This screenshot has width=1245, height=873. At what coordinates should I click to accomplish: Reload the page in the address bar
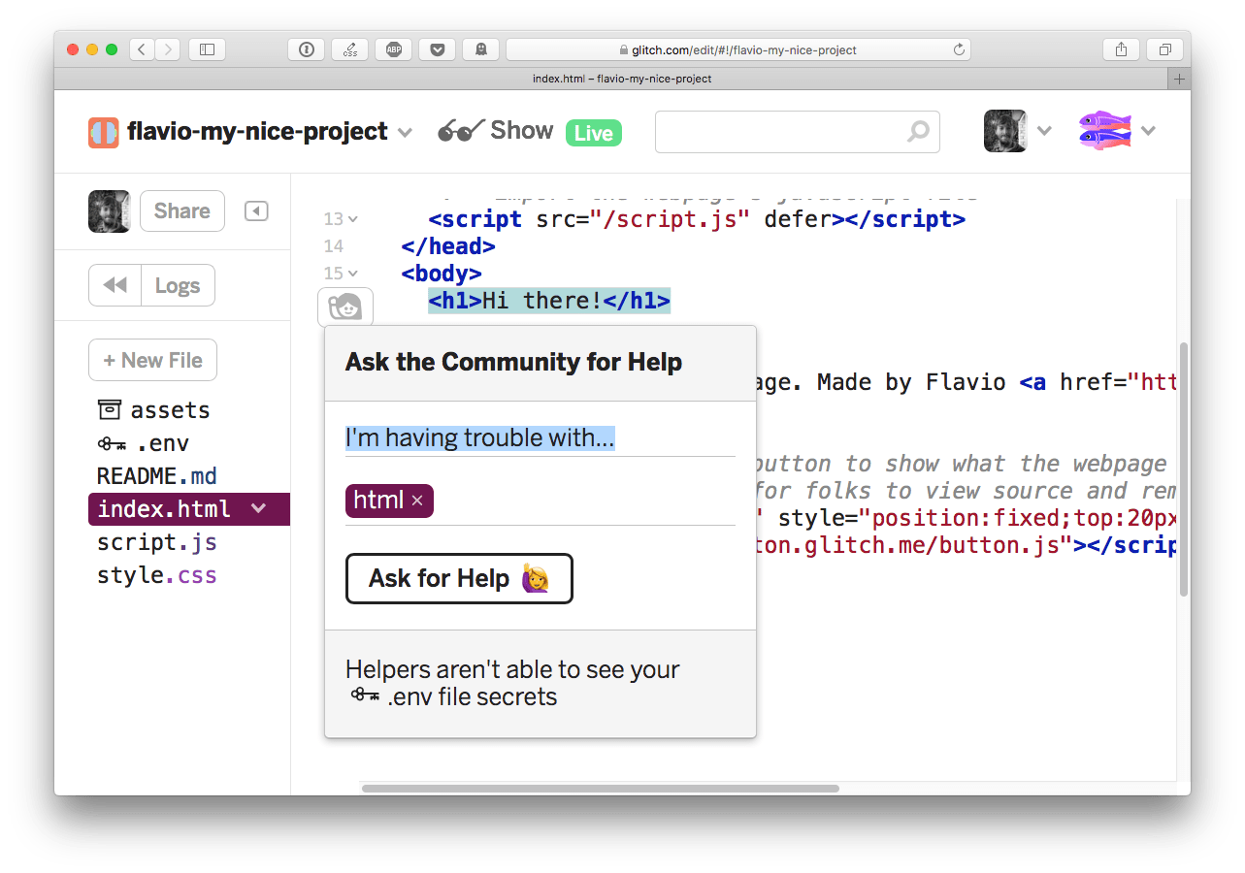959,49
